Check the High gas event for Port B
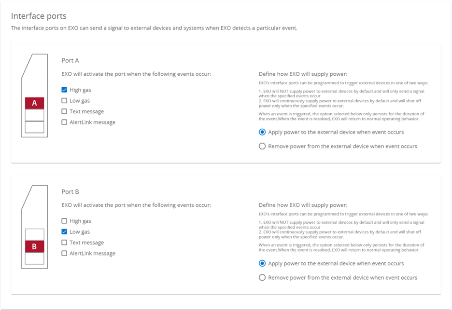 pyautogui.click(x=64, y=220)
